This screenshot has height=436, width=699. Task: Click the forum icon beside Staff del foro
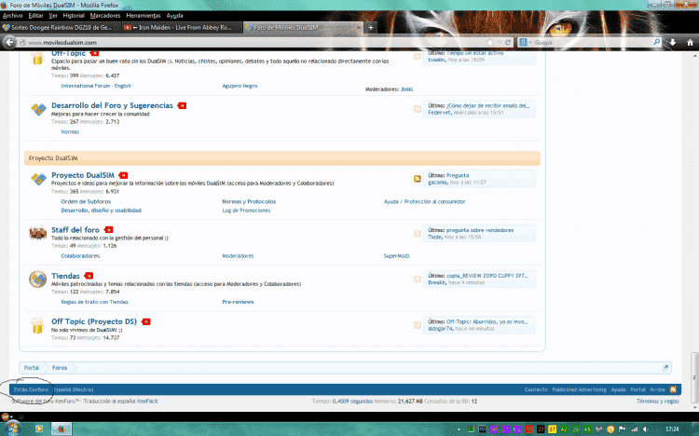[38, 233]
